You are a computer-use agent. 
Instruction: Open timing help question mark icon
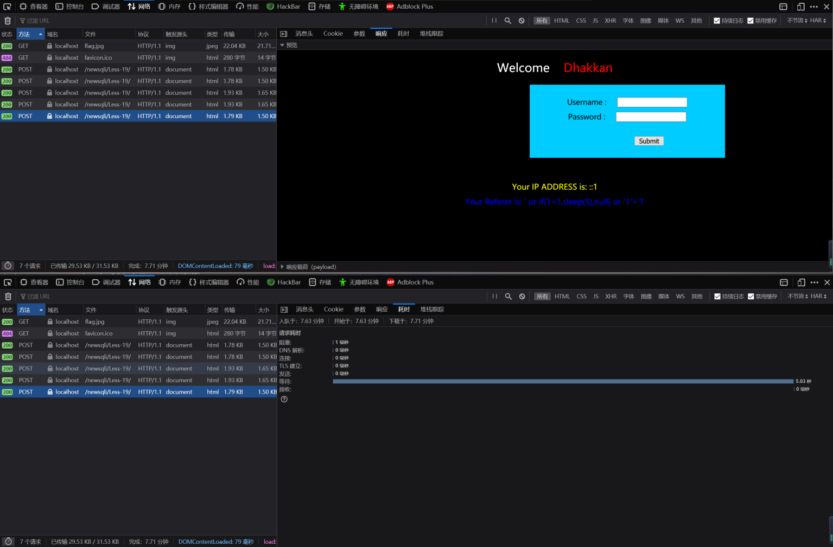[x=284, y=400]
